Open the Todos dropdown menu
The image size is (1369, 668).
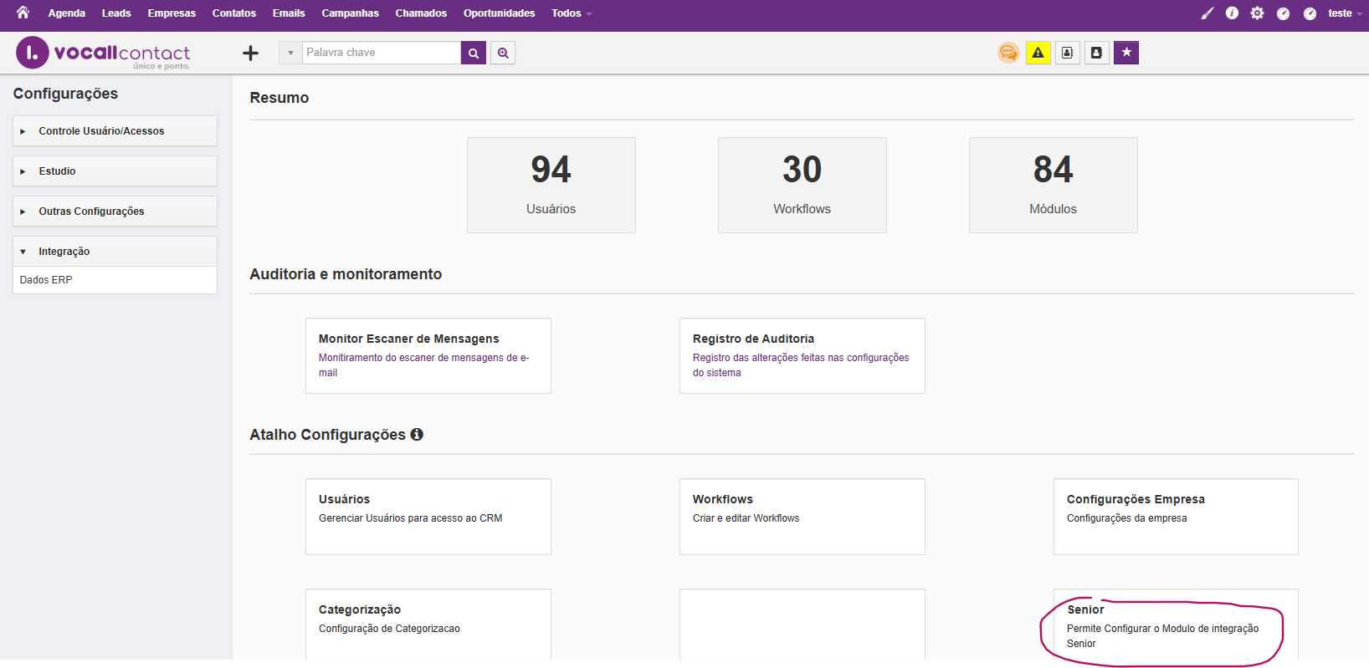[571, 13]
